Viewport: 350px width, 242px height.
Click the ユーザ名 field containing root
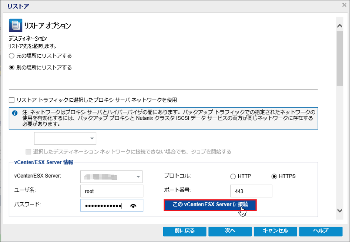(x=112, y=191)
